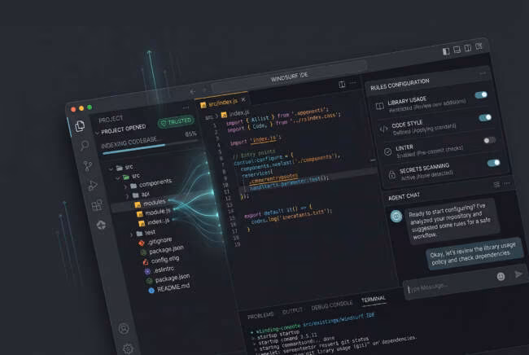Viewport: 529px width, 355px height.
Task: Click the Code Style brackets icon
Action: coord(383,129)
